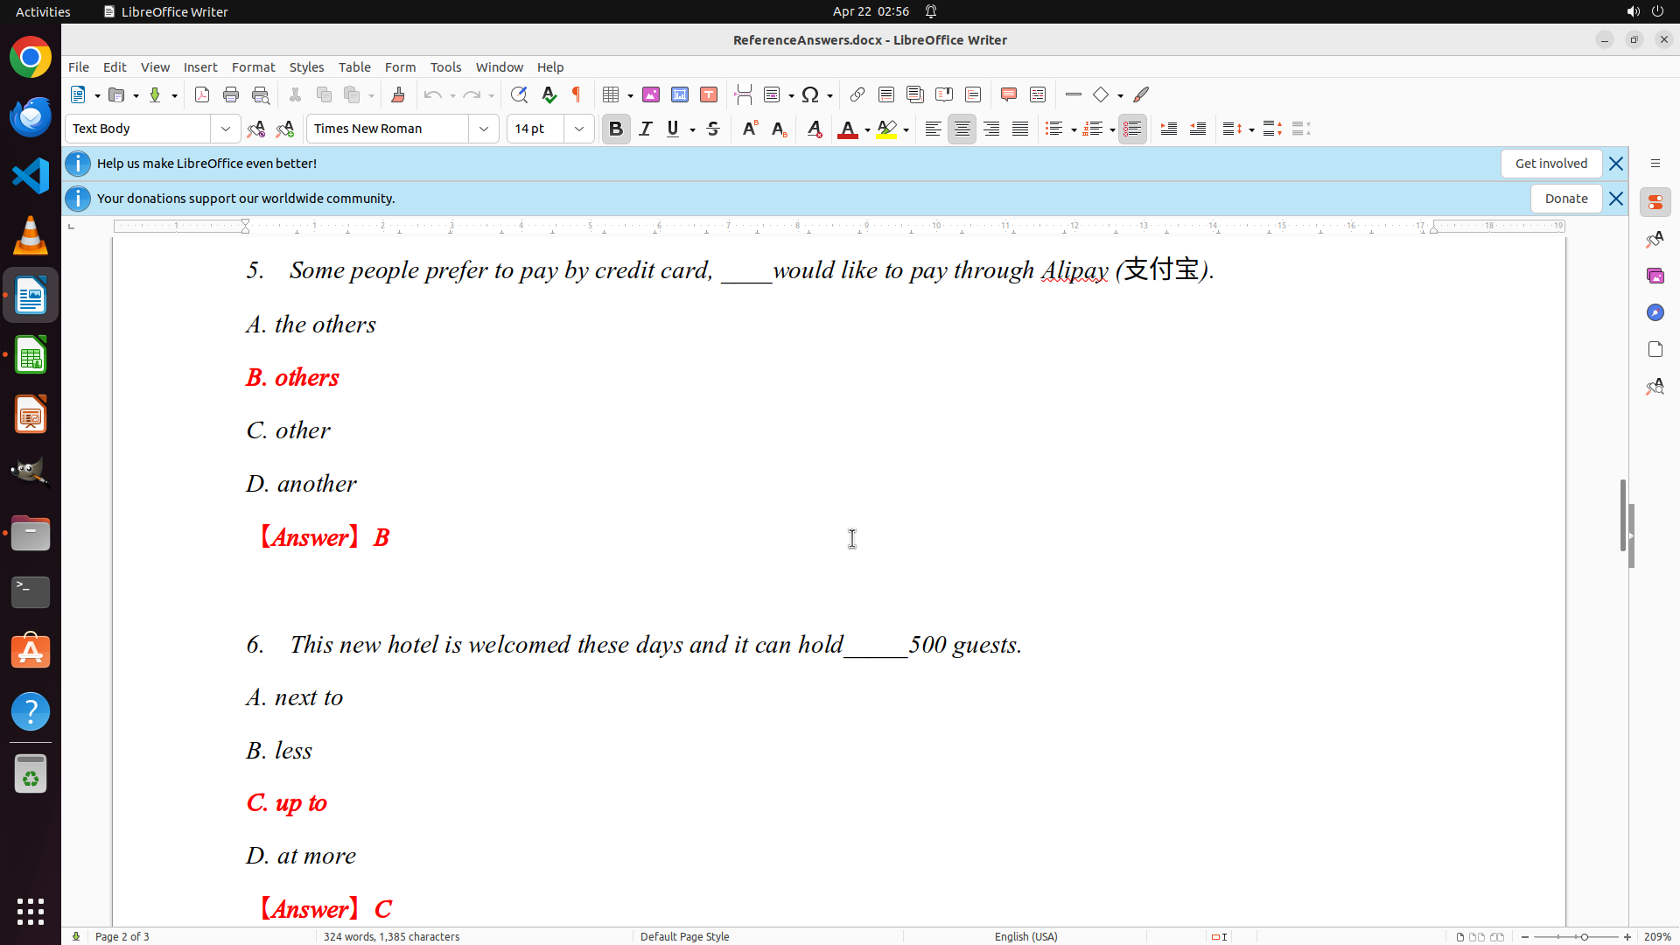The width and height of the screenshot is (1680, 945).
Task: Click the Insert Hyperlink icon
Action: tap(857, 94)
